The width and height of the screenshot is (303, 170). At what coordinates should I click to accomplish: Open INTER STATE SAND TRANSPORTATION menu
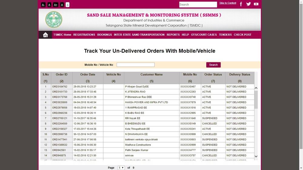coord(139,35)
